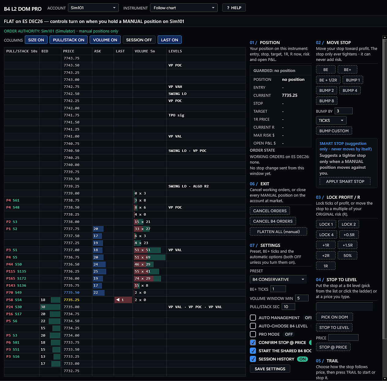
Task: Click the STOP @ PRICE button
Action: point(333,347)
